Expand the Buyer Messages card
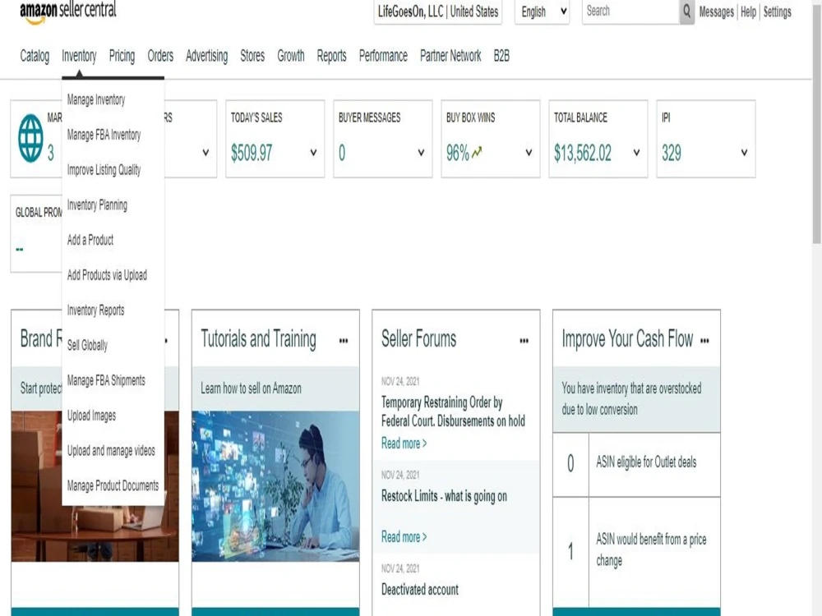This screenshot has height=616, width=822. pos(421,153)
